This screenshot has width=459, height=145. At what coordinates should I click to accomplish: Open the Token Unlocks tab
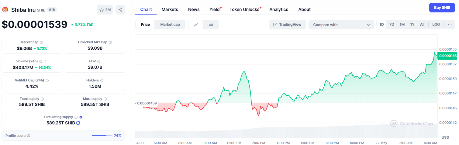point(244,9)
